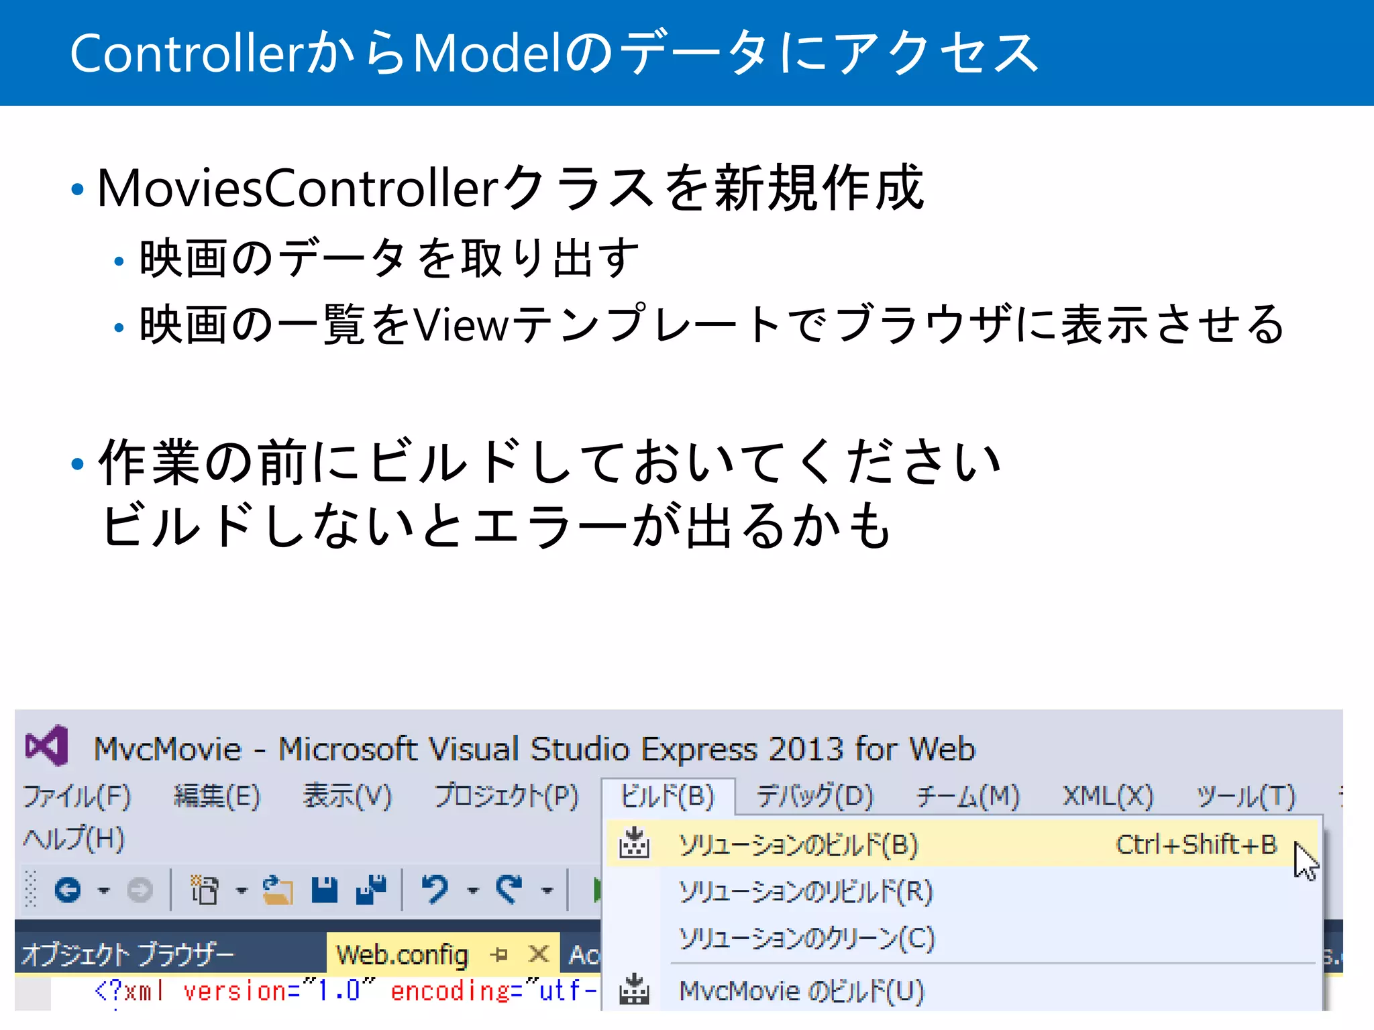This screenshot has height=1030, width=1374.
Task: Open the 編集(E) menu
Action: 217,797
